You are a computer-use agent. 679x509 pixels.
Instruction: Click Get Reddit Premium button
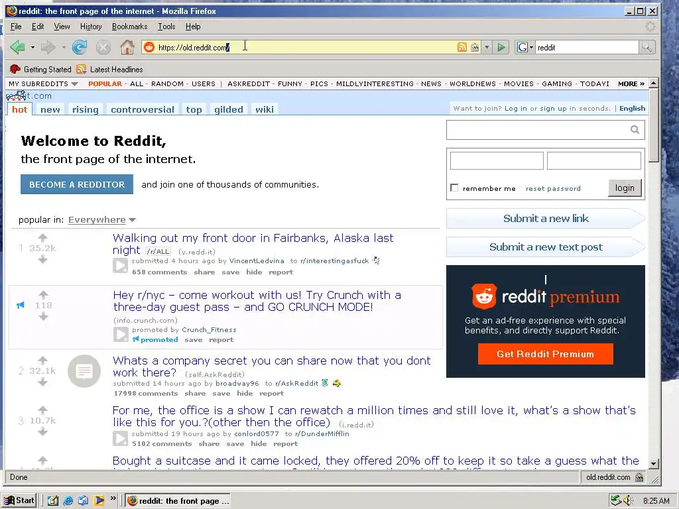point(545,354)
